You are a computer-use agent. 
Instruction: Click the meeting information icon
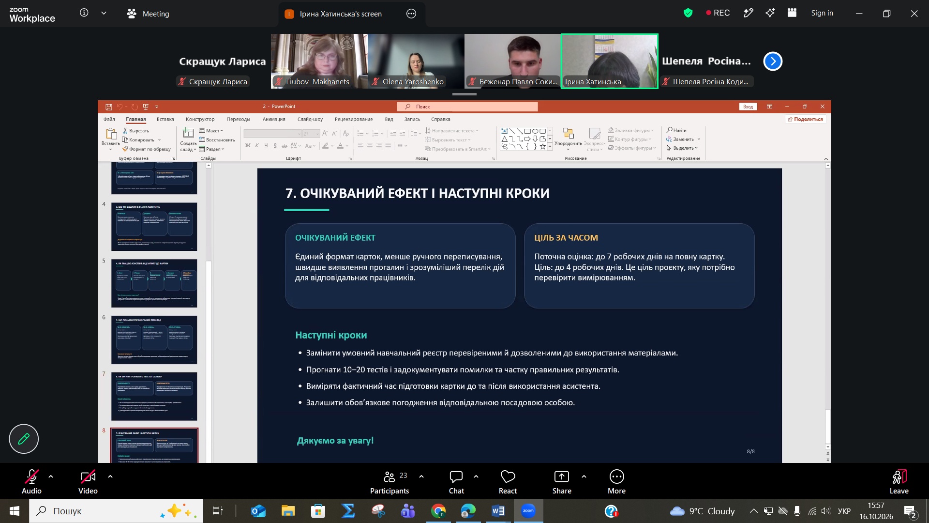click(84, 13)
